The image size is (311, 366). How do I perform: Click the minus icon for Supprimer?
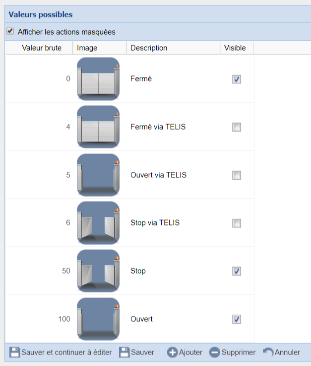215,352
